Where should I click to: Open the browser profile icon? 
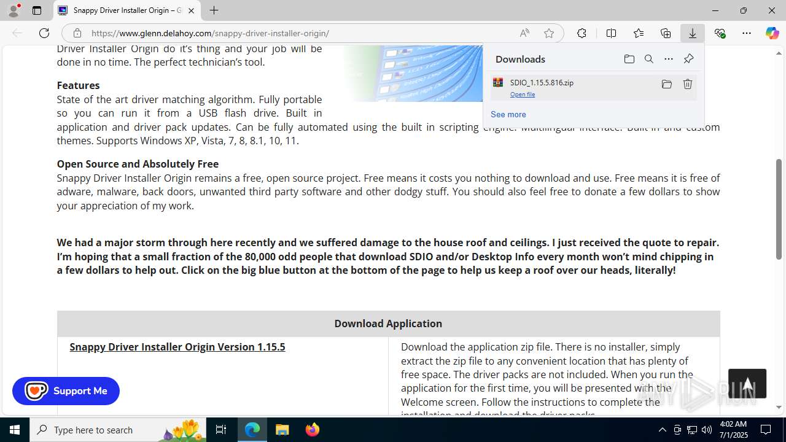coord(14,10)
